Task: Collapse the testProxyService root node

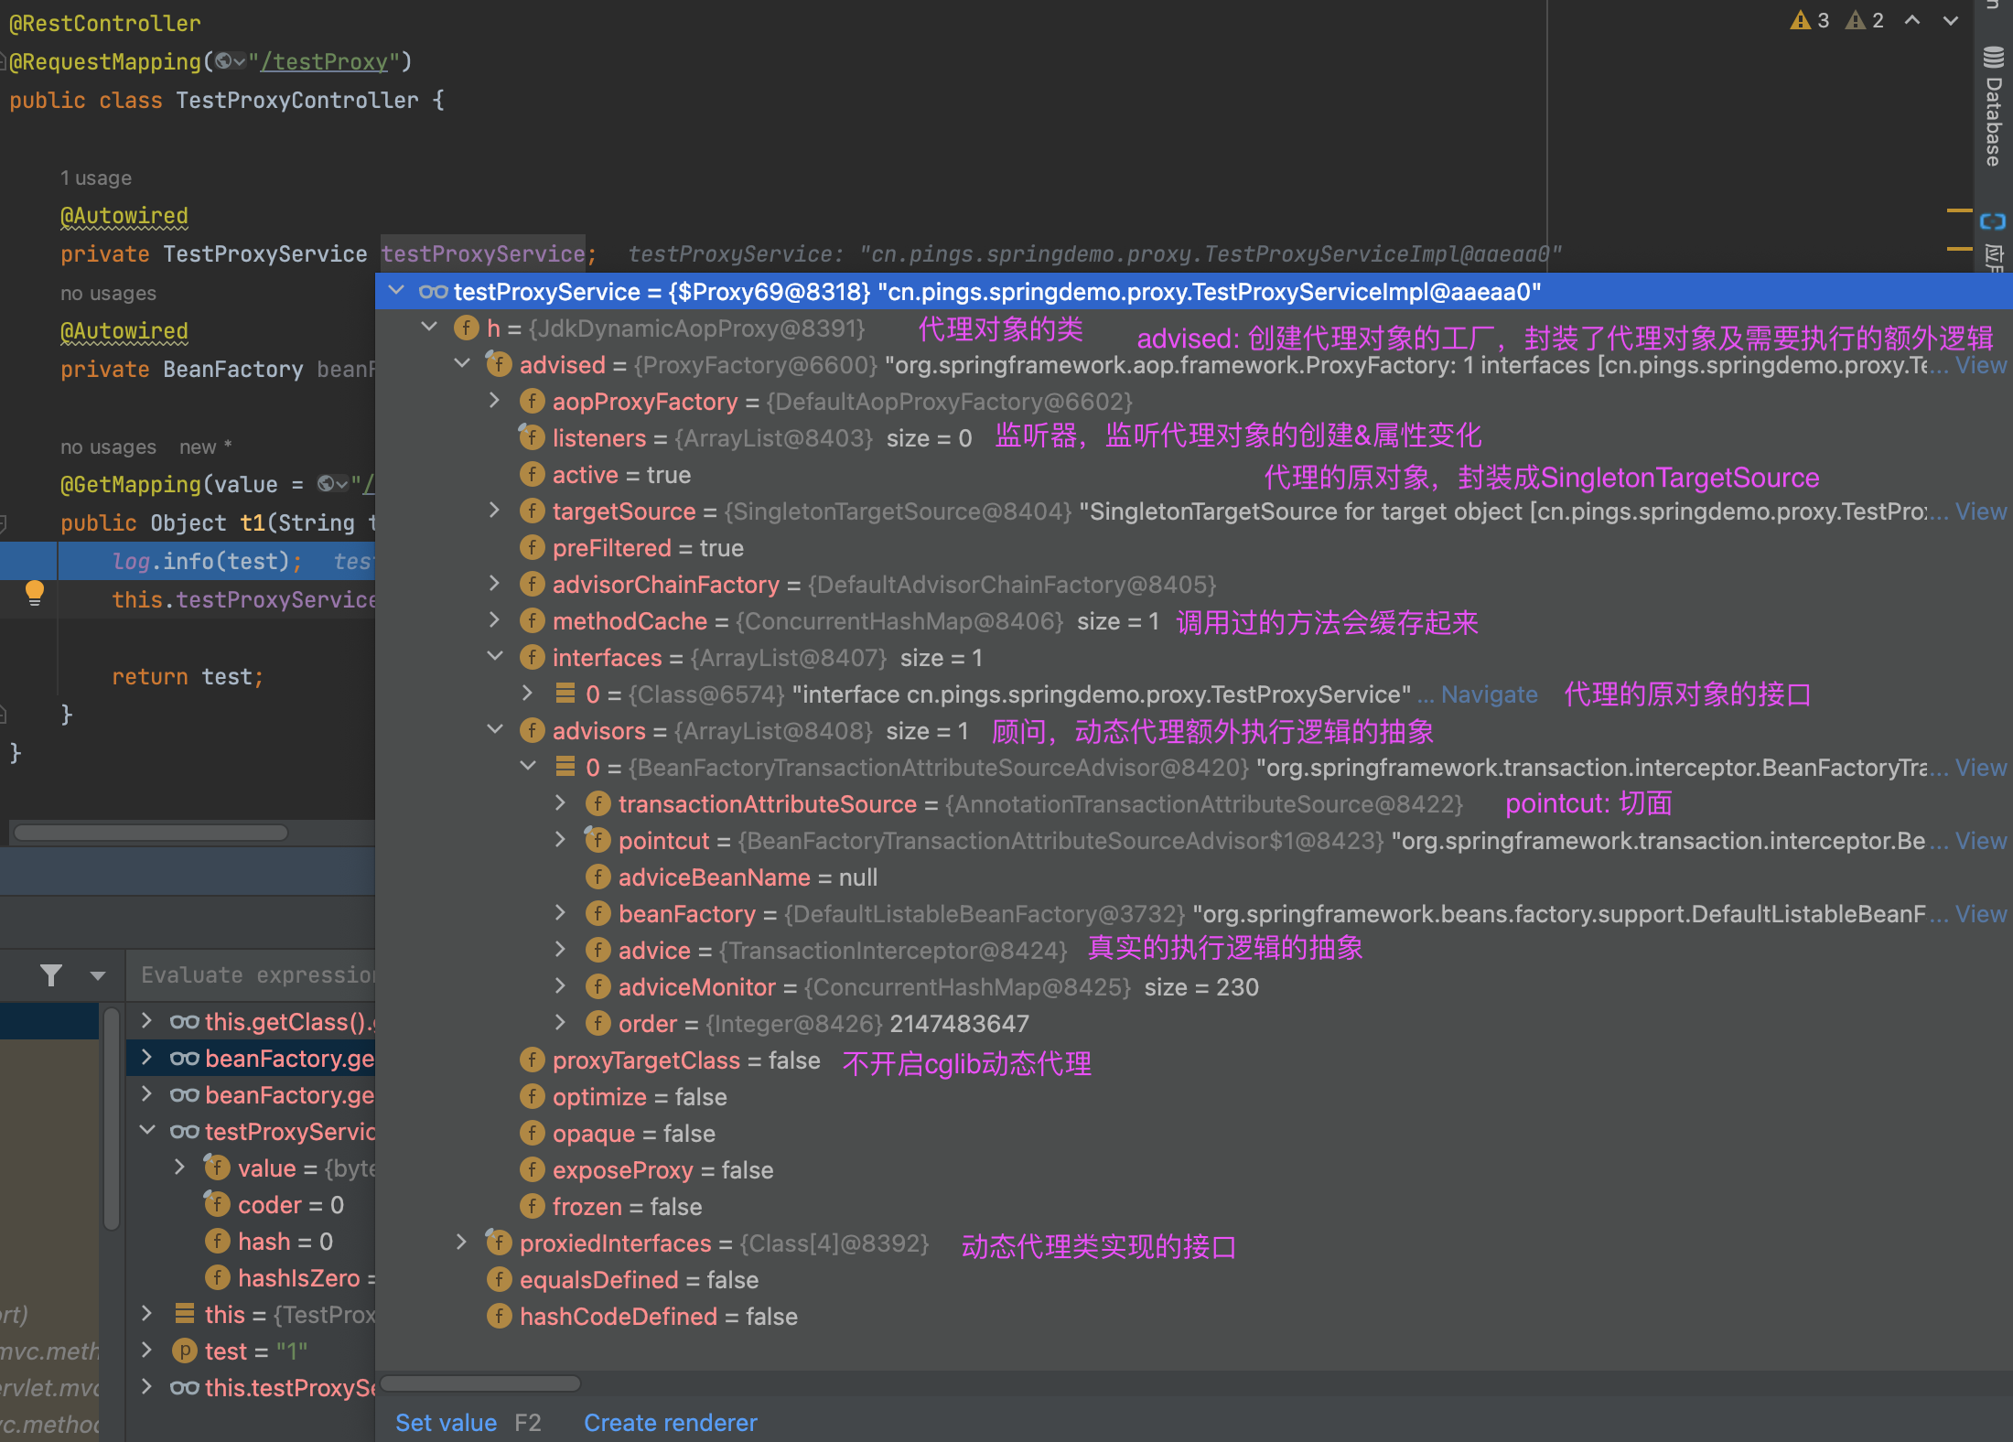Action: point(396,291)
